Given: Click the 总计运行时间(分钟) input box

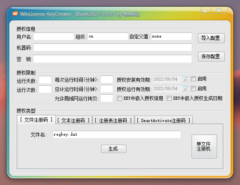Looking at the screenshot, I should pos(107,89).
